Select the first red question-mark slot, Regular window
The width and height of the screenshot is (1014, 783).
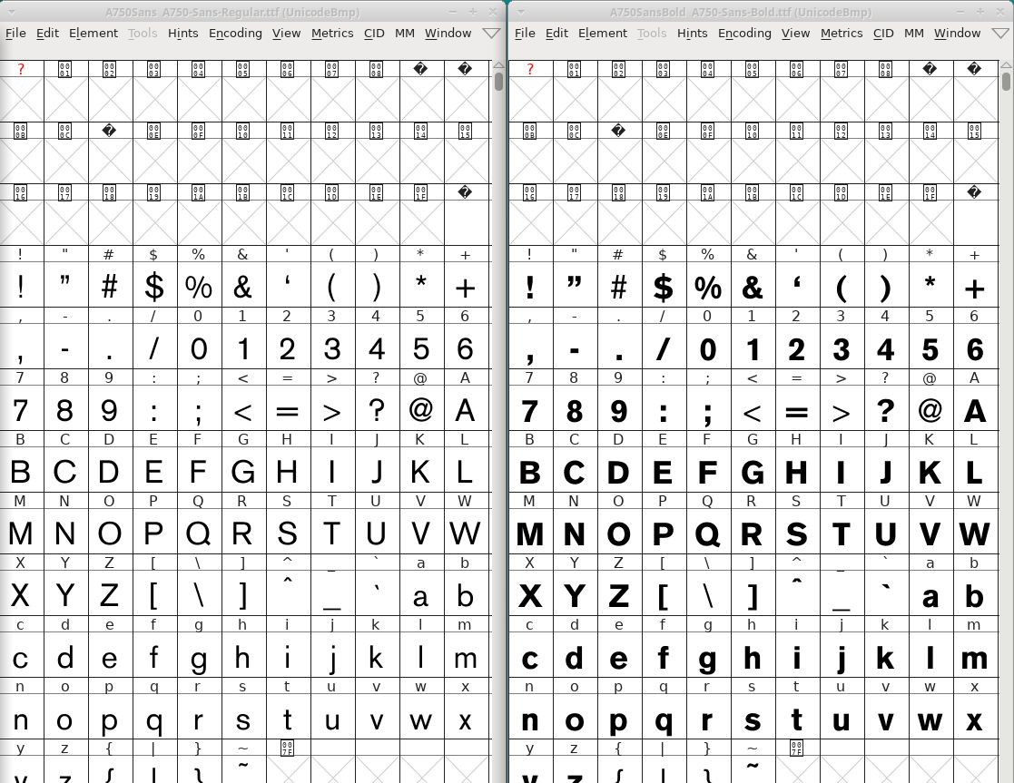click(21, 98)
